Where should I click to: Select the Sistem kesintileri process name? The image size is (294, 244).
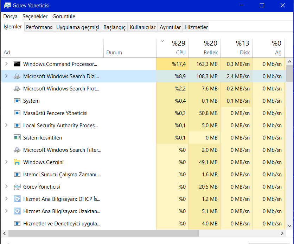(43, 138)
